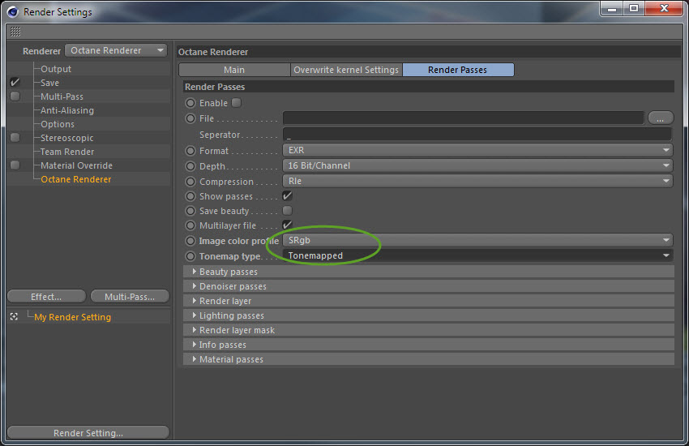Open Tonemap type dropdown showing Tonemapped
This screenshot has width=689, height=446.
click(x=477, y=255)
